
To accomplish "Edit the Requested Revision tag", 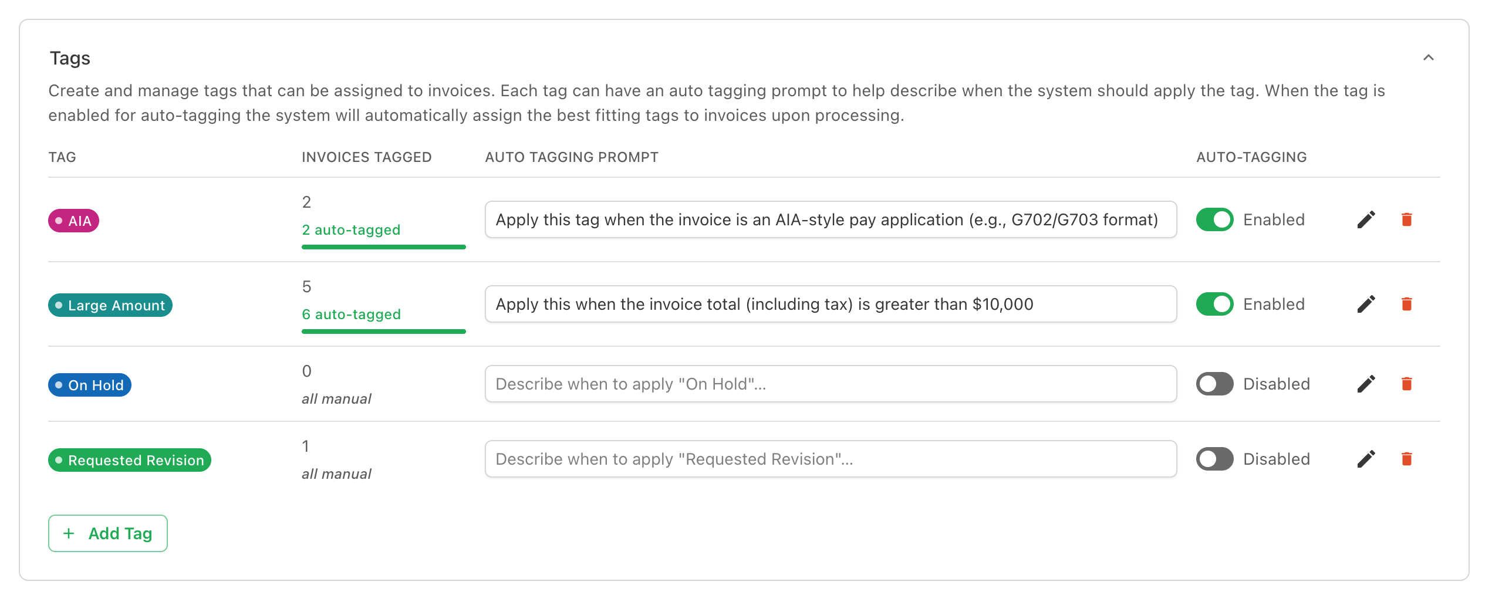I will coord(1366,459).
